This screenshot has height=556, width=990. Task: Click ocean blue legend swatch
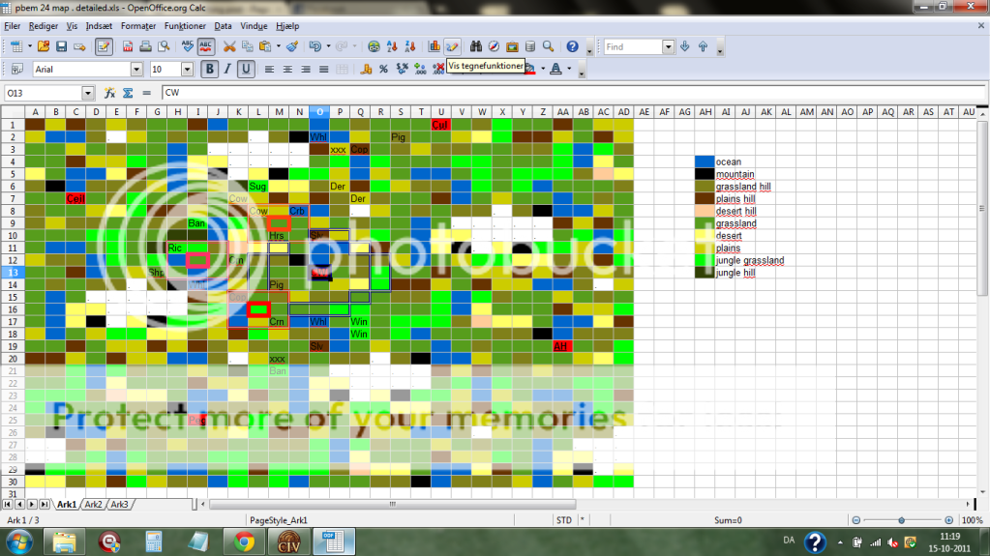point(705,161)
